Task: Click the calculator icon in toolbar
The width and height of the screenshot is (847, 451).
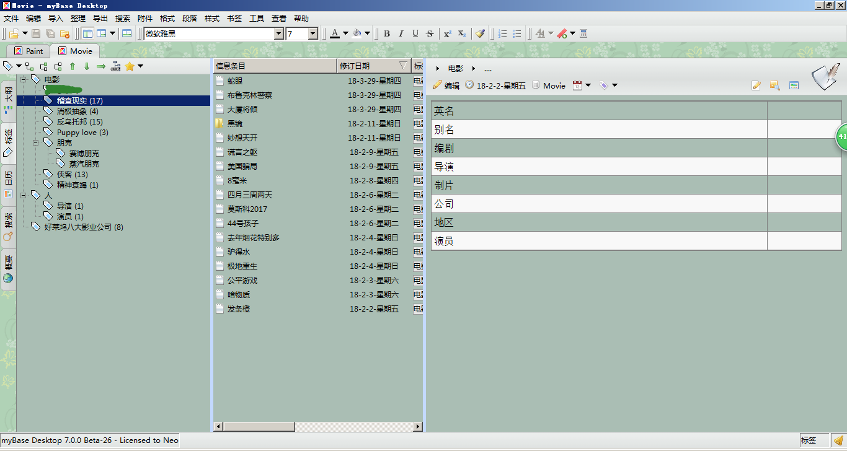Action: [583, 33]
